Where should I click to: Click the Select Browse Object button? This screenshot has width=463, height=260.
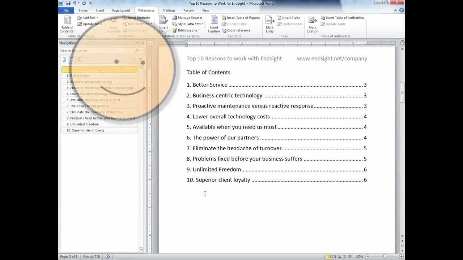point(402,246)
